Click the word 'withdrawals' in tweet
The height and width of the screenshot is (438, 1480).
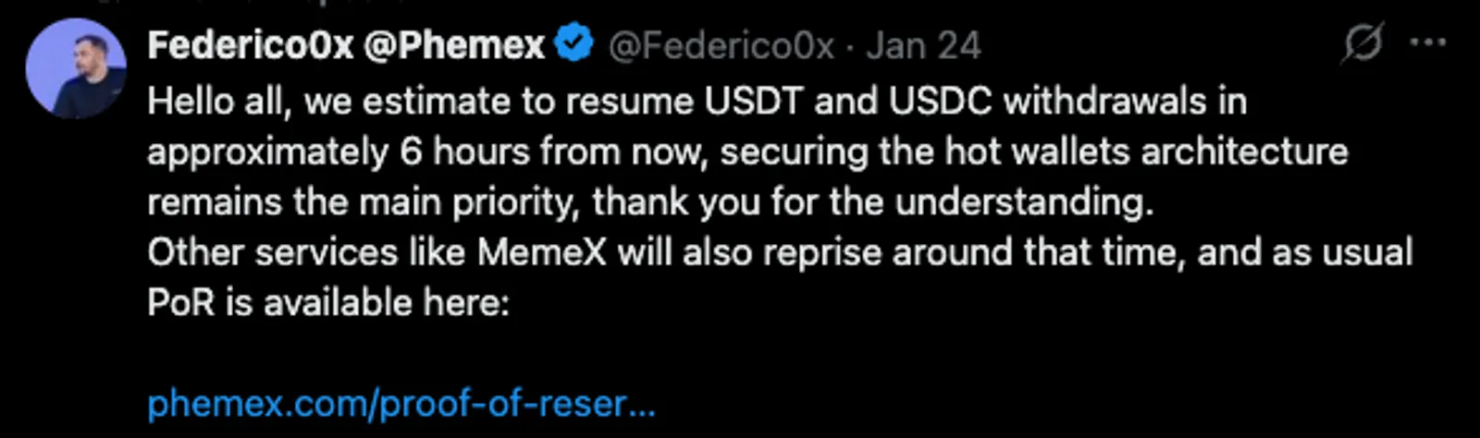tap(1104, 101)
